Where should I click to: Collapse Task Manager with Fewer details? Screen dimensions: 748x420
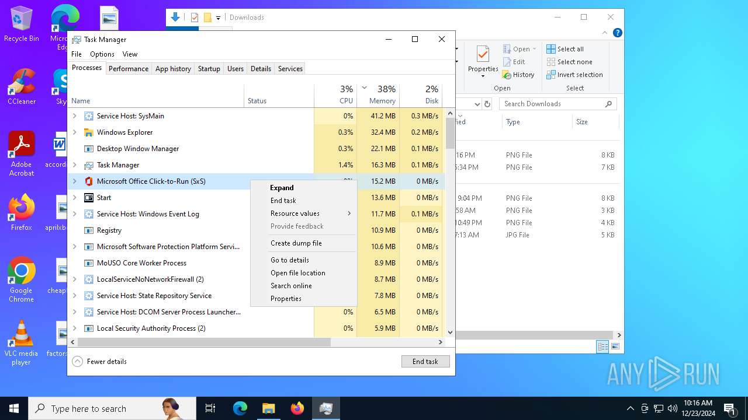[99, 362]
